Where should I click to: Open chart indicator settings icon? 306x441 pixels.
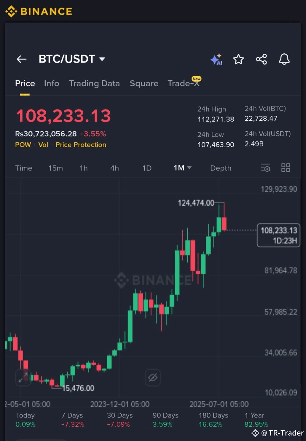pos(265,168)
